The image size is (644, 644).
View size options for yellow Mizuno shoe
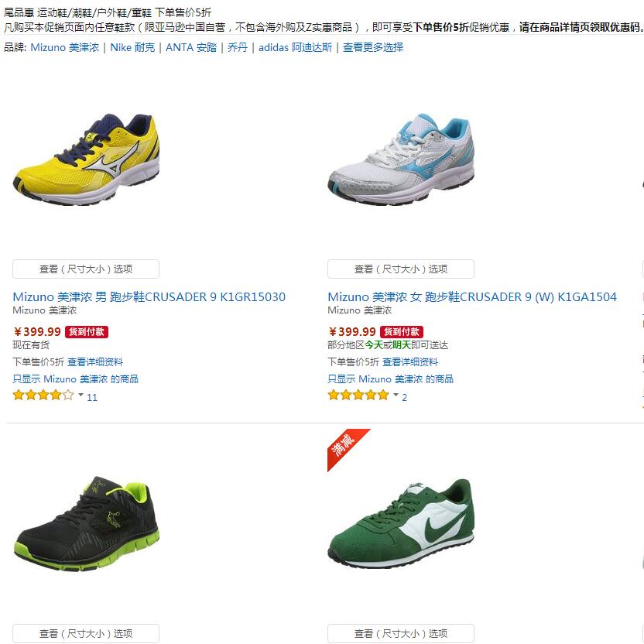click(x=86, y=269)
